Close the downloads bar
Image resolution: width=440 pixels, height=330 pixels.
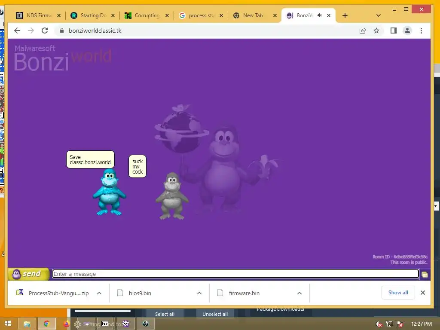coord(423,293)
